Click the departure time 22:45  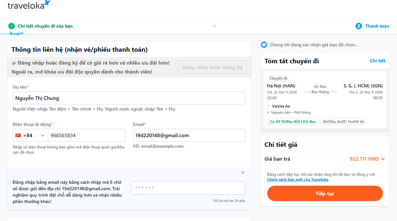pos(272,98)
